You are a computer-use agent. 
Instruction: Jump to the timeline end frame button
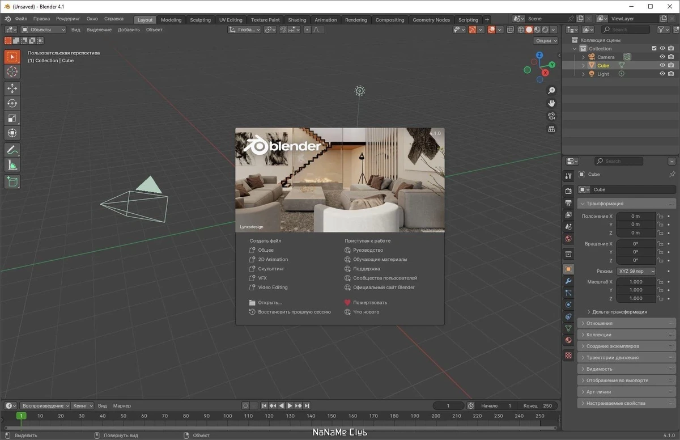tap(307, 405)
